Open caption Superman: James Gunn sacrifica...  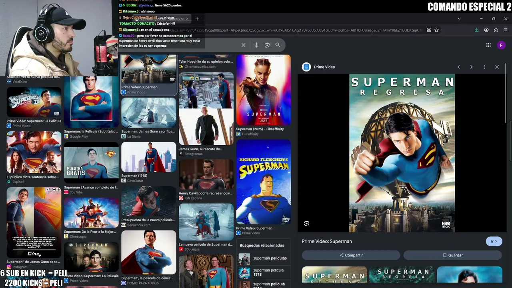[148, 131]
